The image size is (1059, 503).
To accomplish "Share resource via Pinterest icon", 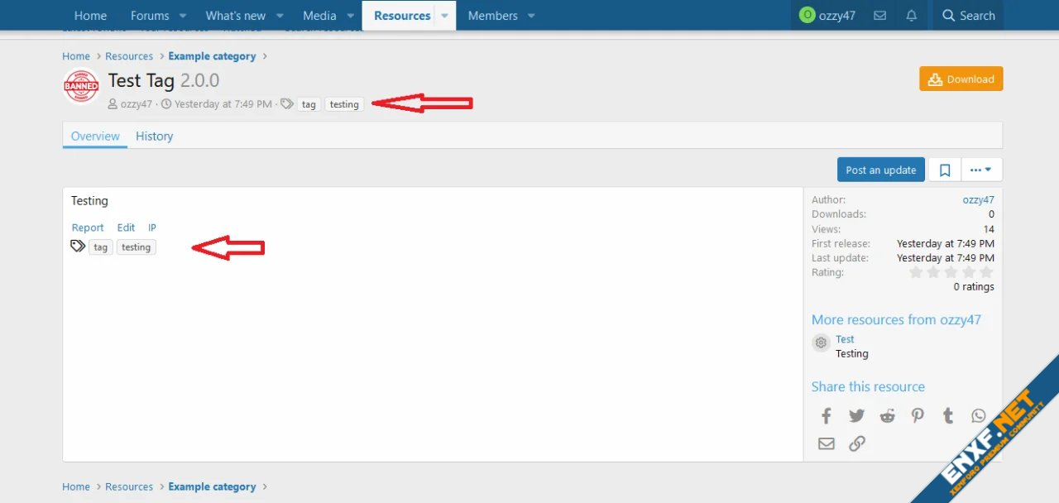I will coord(918,416).
